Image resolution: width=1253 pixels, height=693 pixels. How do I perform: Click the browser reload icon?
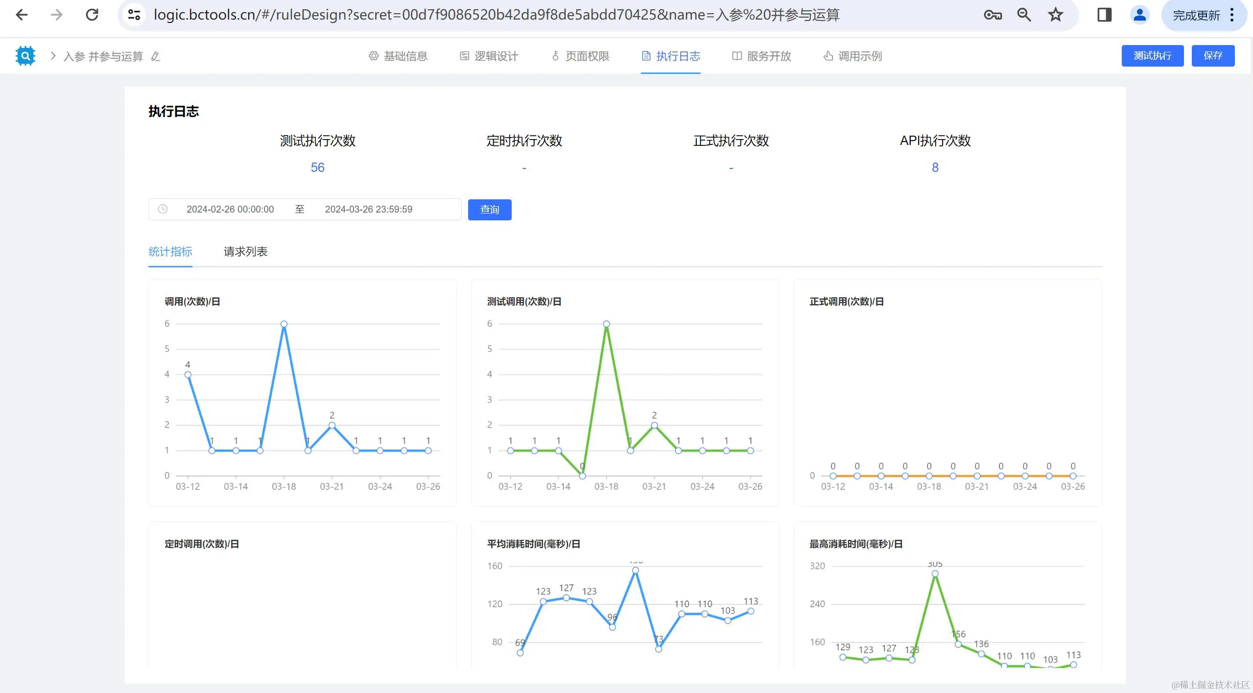pos(92,15)
